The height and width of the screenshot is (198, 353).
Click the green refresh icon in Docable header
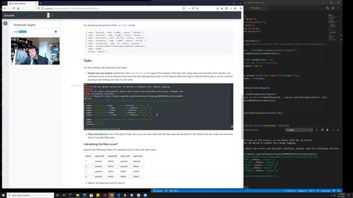[x=52, y=15]
